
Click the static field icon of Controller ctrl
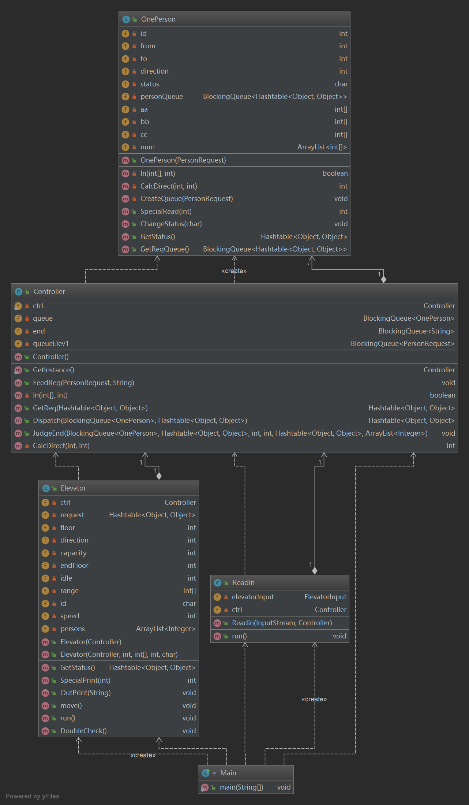click(18, 306)
